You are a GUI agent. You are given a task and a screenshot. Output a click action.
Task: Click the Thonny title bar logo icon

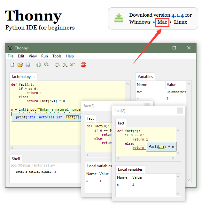[10, 48]
